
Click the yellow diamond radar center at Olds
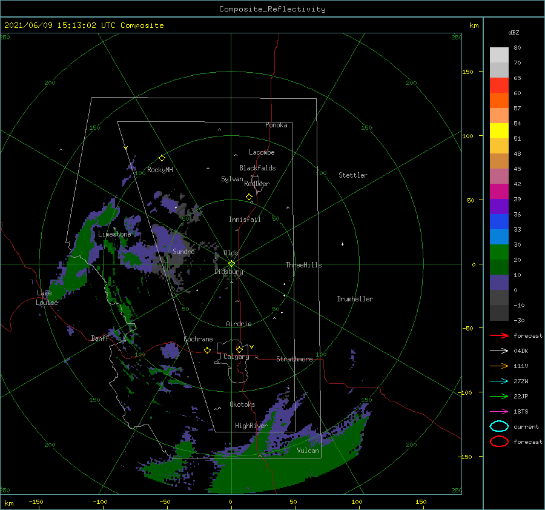231,264
